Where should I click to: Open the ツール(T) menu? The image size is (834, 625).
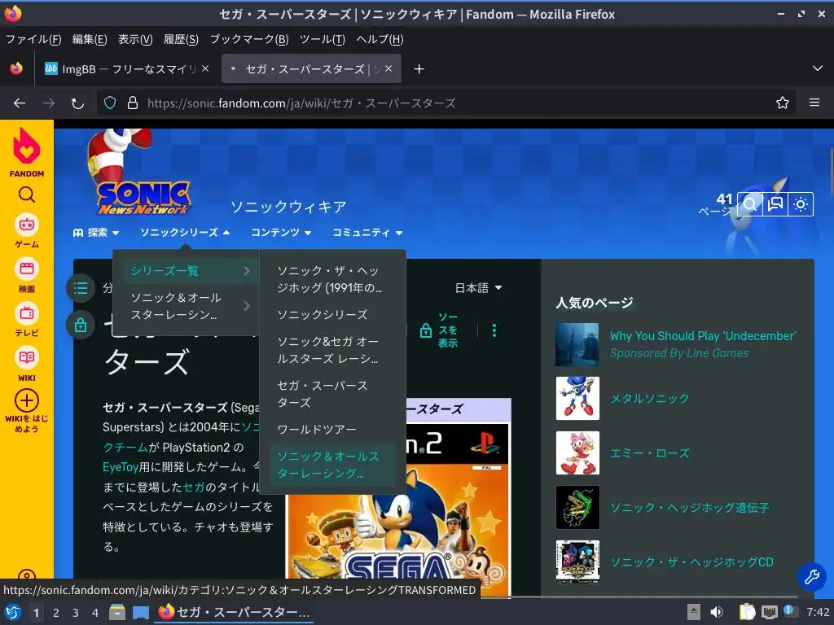(x=323, y=39)
